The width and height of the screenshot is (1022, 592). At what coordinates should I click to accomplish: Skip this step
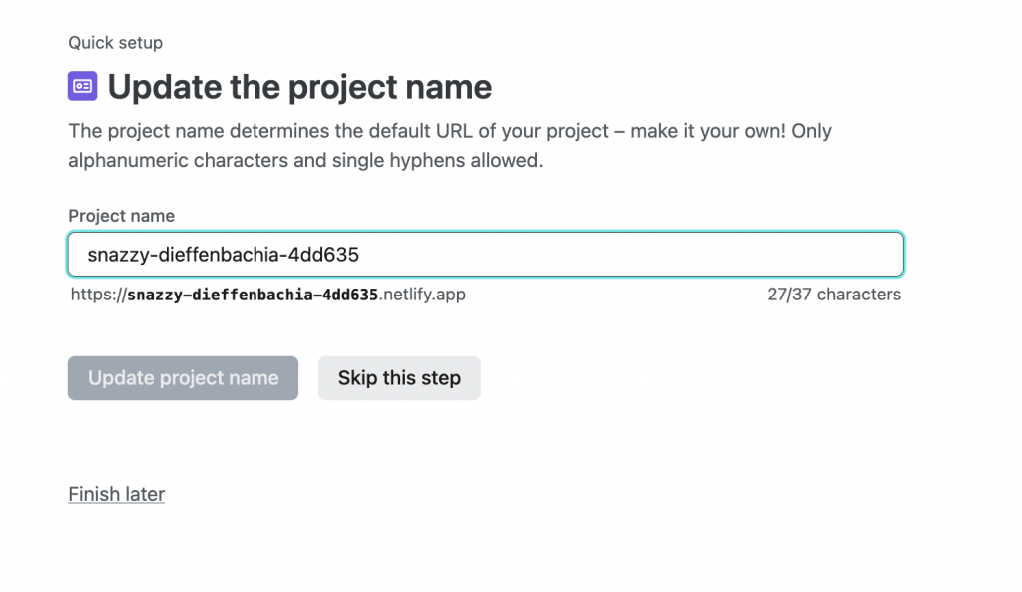399,378
